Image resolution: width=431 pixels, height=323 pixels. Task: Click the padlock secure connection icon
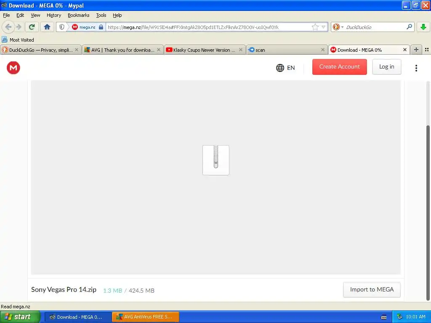click(x=101, y=27)
